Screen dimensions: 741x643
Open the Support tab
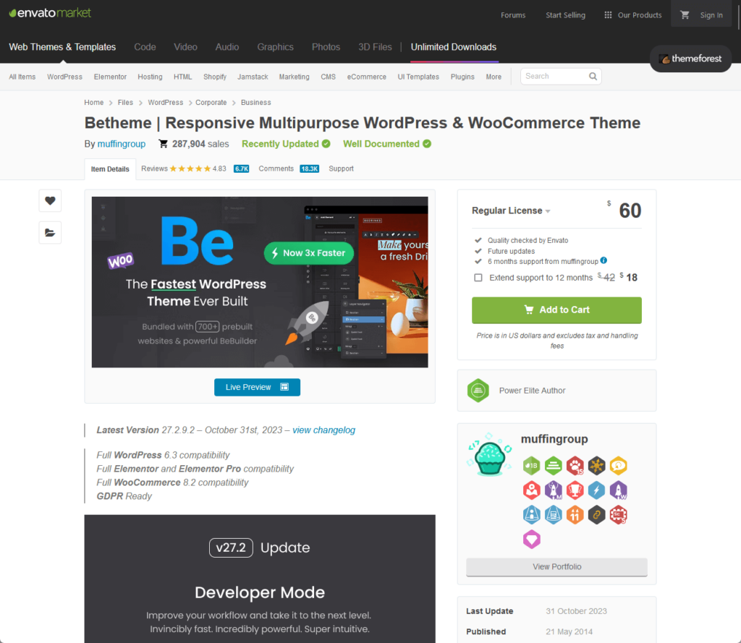[342, 169]
